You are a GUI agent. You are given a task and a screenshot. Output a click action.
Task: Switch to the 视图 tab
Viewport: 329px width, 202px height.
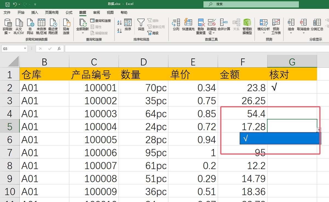click(x=110, y=13)
